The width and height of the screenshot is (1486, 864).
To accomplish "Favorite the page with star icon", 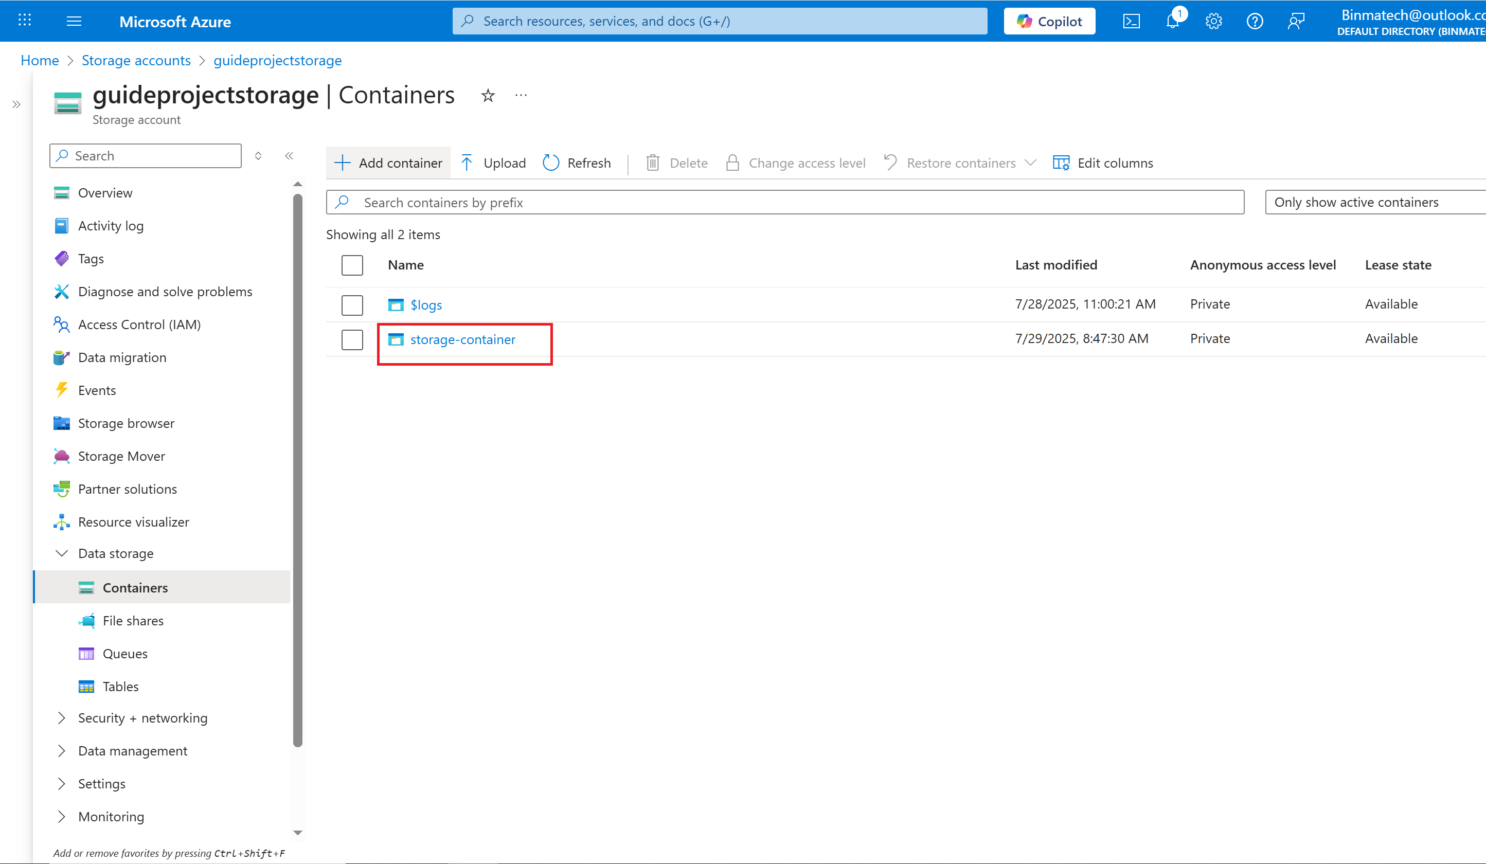I will coord(488,96).
